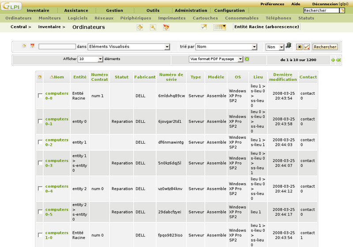Go to next page with green arrow
The height and width of the screenshot is (247, 353).
pyautogui.click(x=333, y=60)
